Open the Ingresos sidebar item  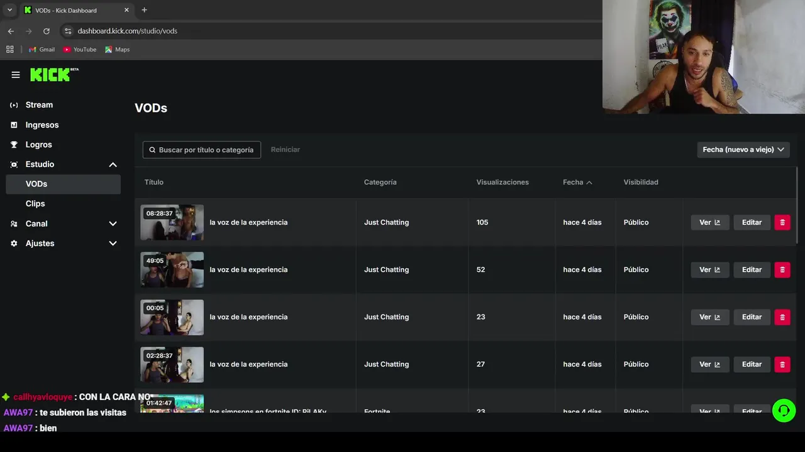click(x=42, y=125)
